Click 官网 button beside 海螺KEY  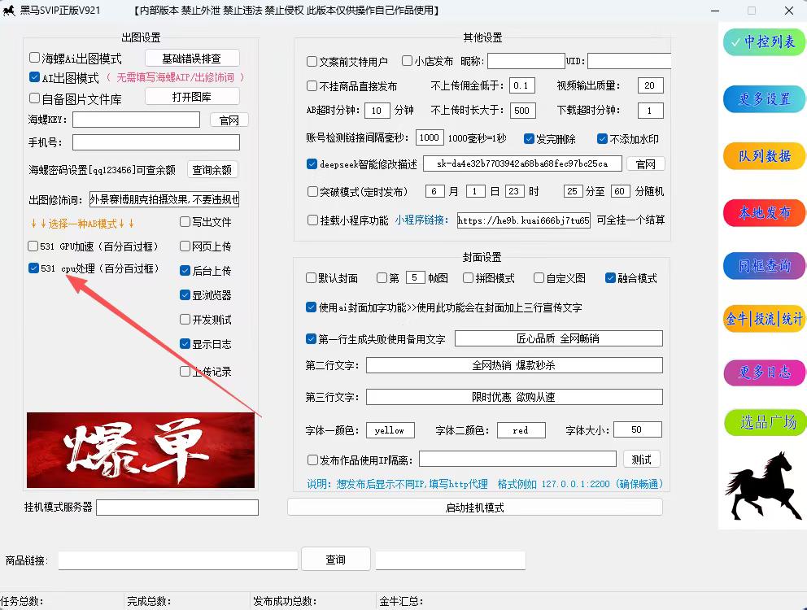[x=229, y=120]
